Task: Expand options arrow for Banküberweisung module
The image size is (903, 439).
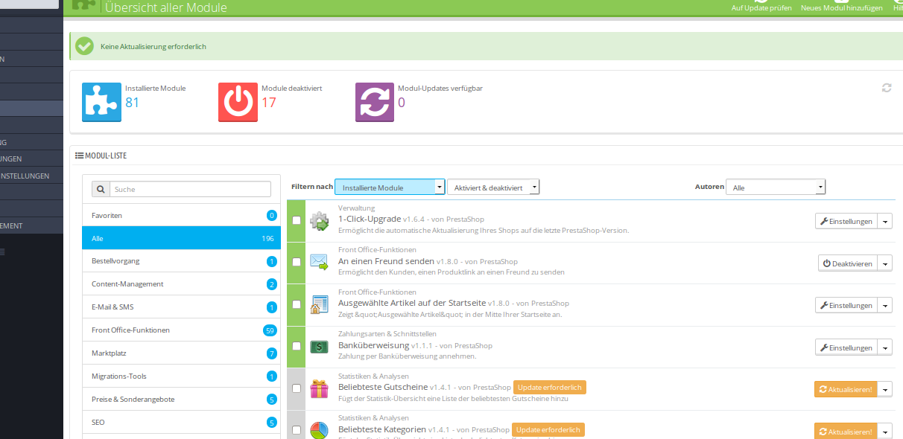Action: [x=885, y=347]
